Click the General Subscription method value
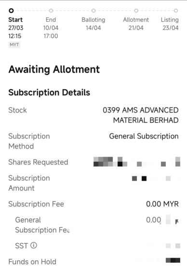 [144, 136]
